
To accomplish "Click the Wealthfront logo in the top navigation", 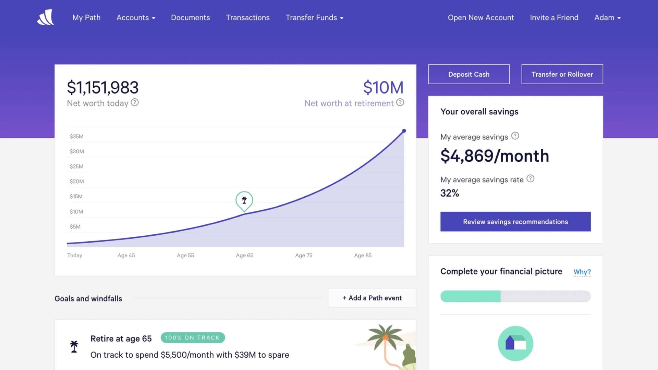I will (x=46, y=17).
